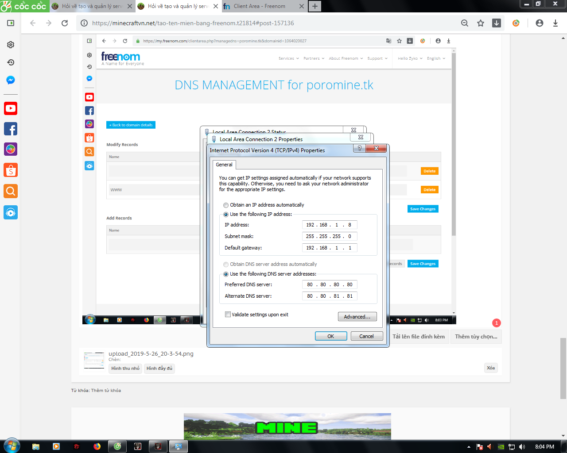Select Use the following DNS server addresses
This screenshot has height=453, width=567.
(270, 274)
